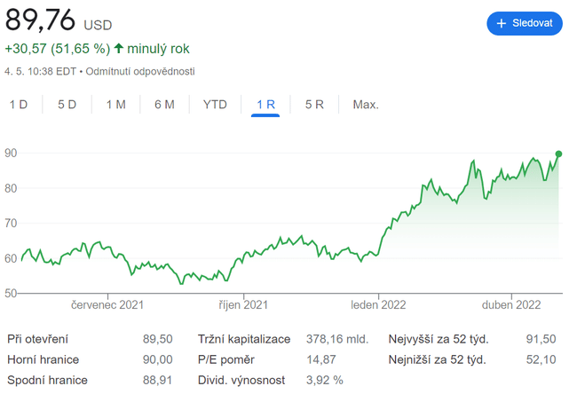
Task: Open the 6 M chart range
Action: pos(164,105)
